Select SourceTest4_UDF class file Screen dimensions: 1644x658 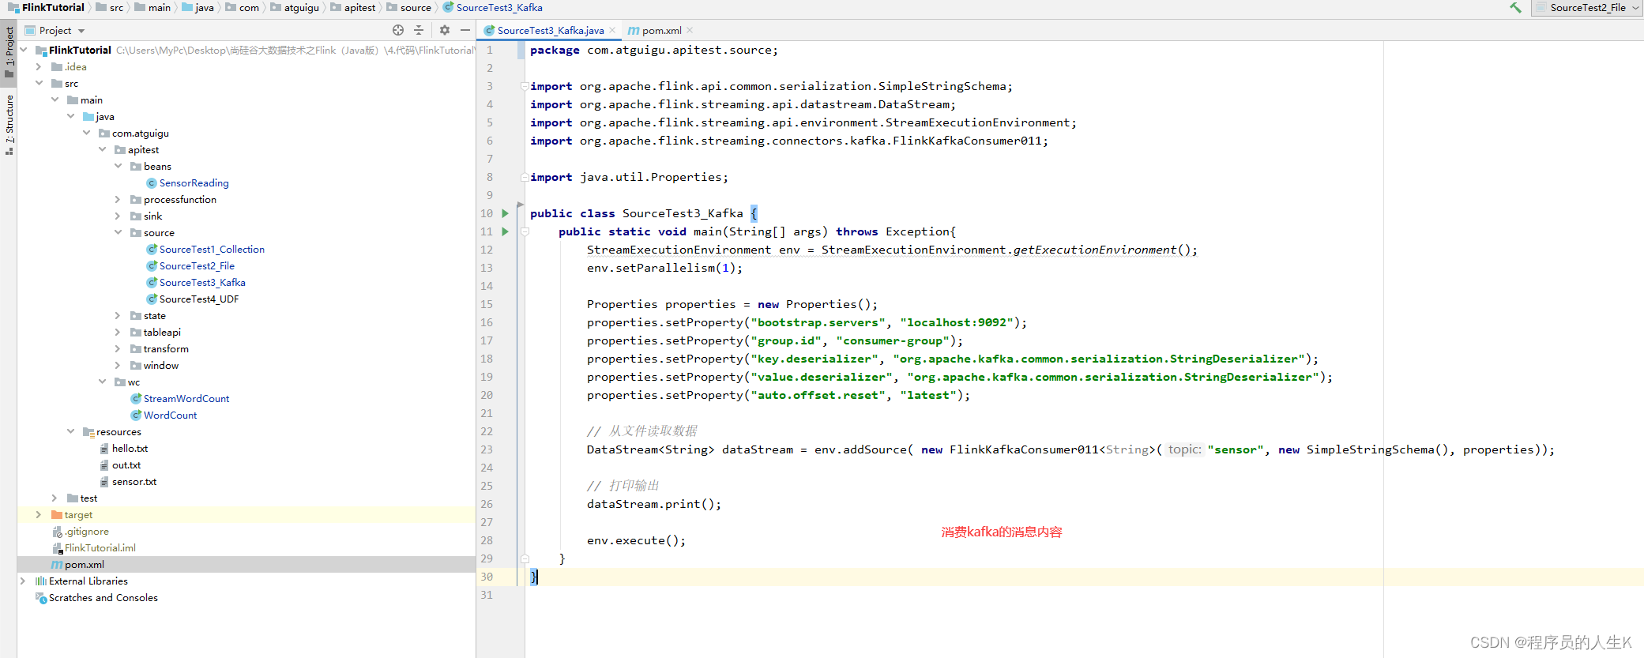pos(199,299)
